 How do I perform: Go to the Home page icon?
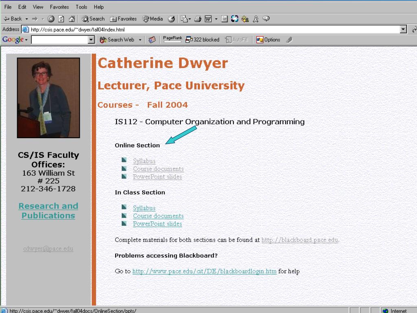72,19
